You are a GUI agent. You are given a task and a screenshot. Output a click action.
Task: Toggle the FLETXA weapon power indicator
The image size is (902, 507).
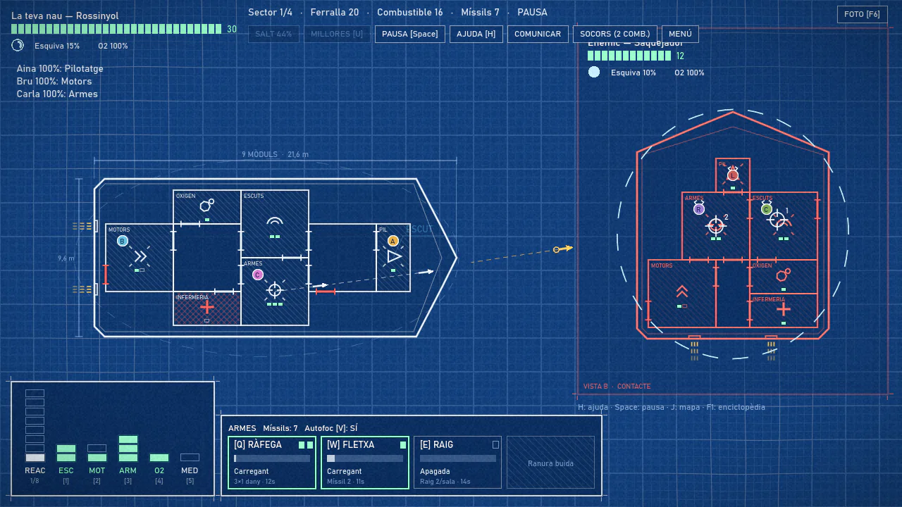[403, 445]
